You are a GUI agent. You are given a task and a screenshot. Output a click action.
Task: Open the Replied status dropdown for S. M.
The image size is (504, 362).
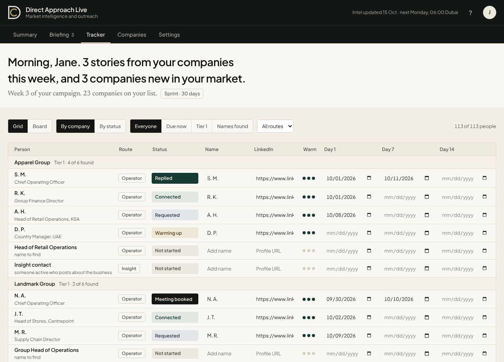[175, 178]
